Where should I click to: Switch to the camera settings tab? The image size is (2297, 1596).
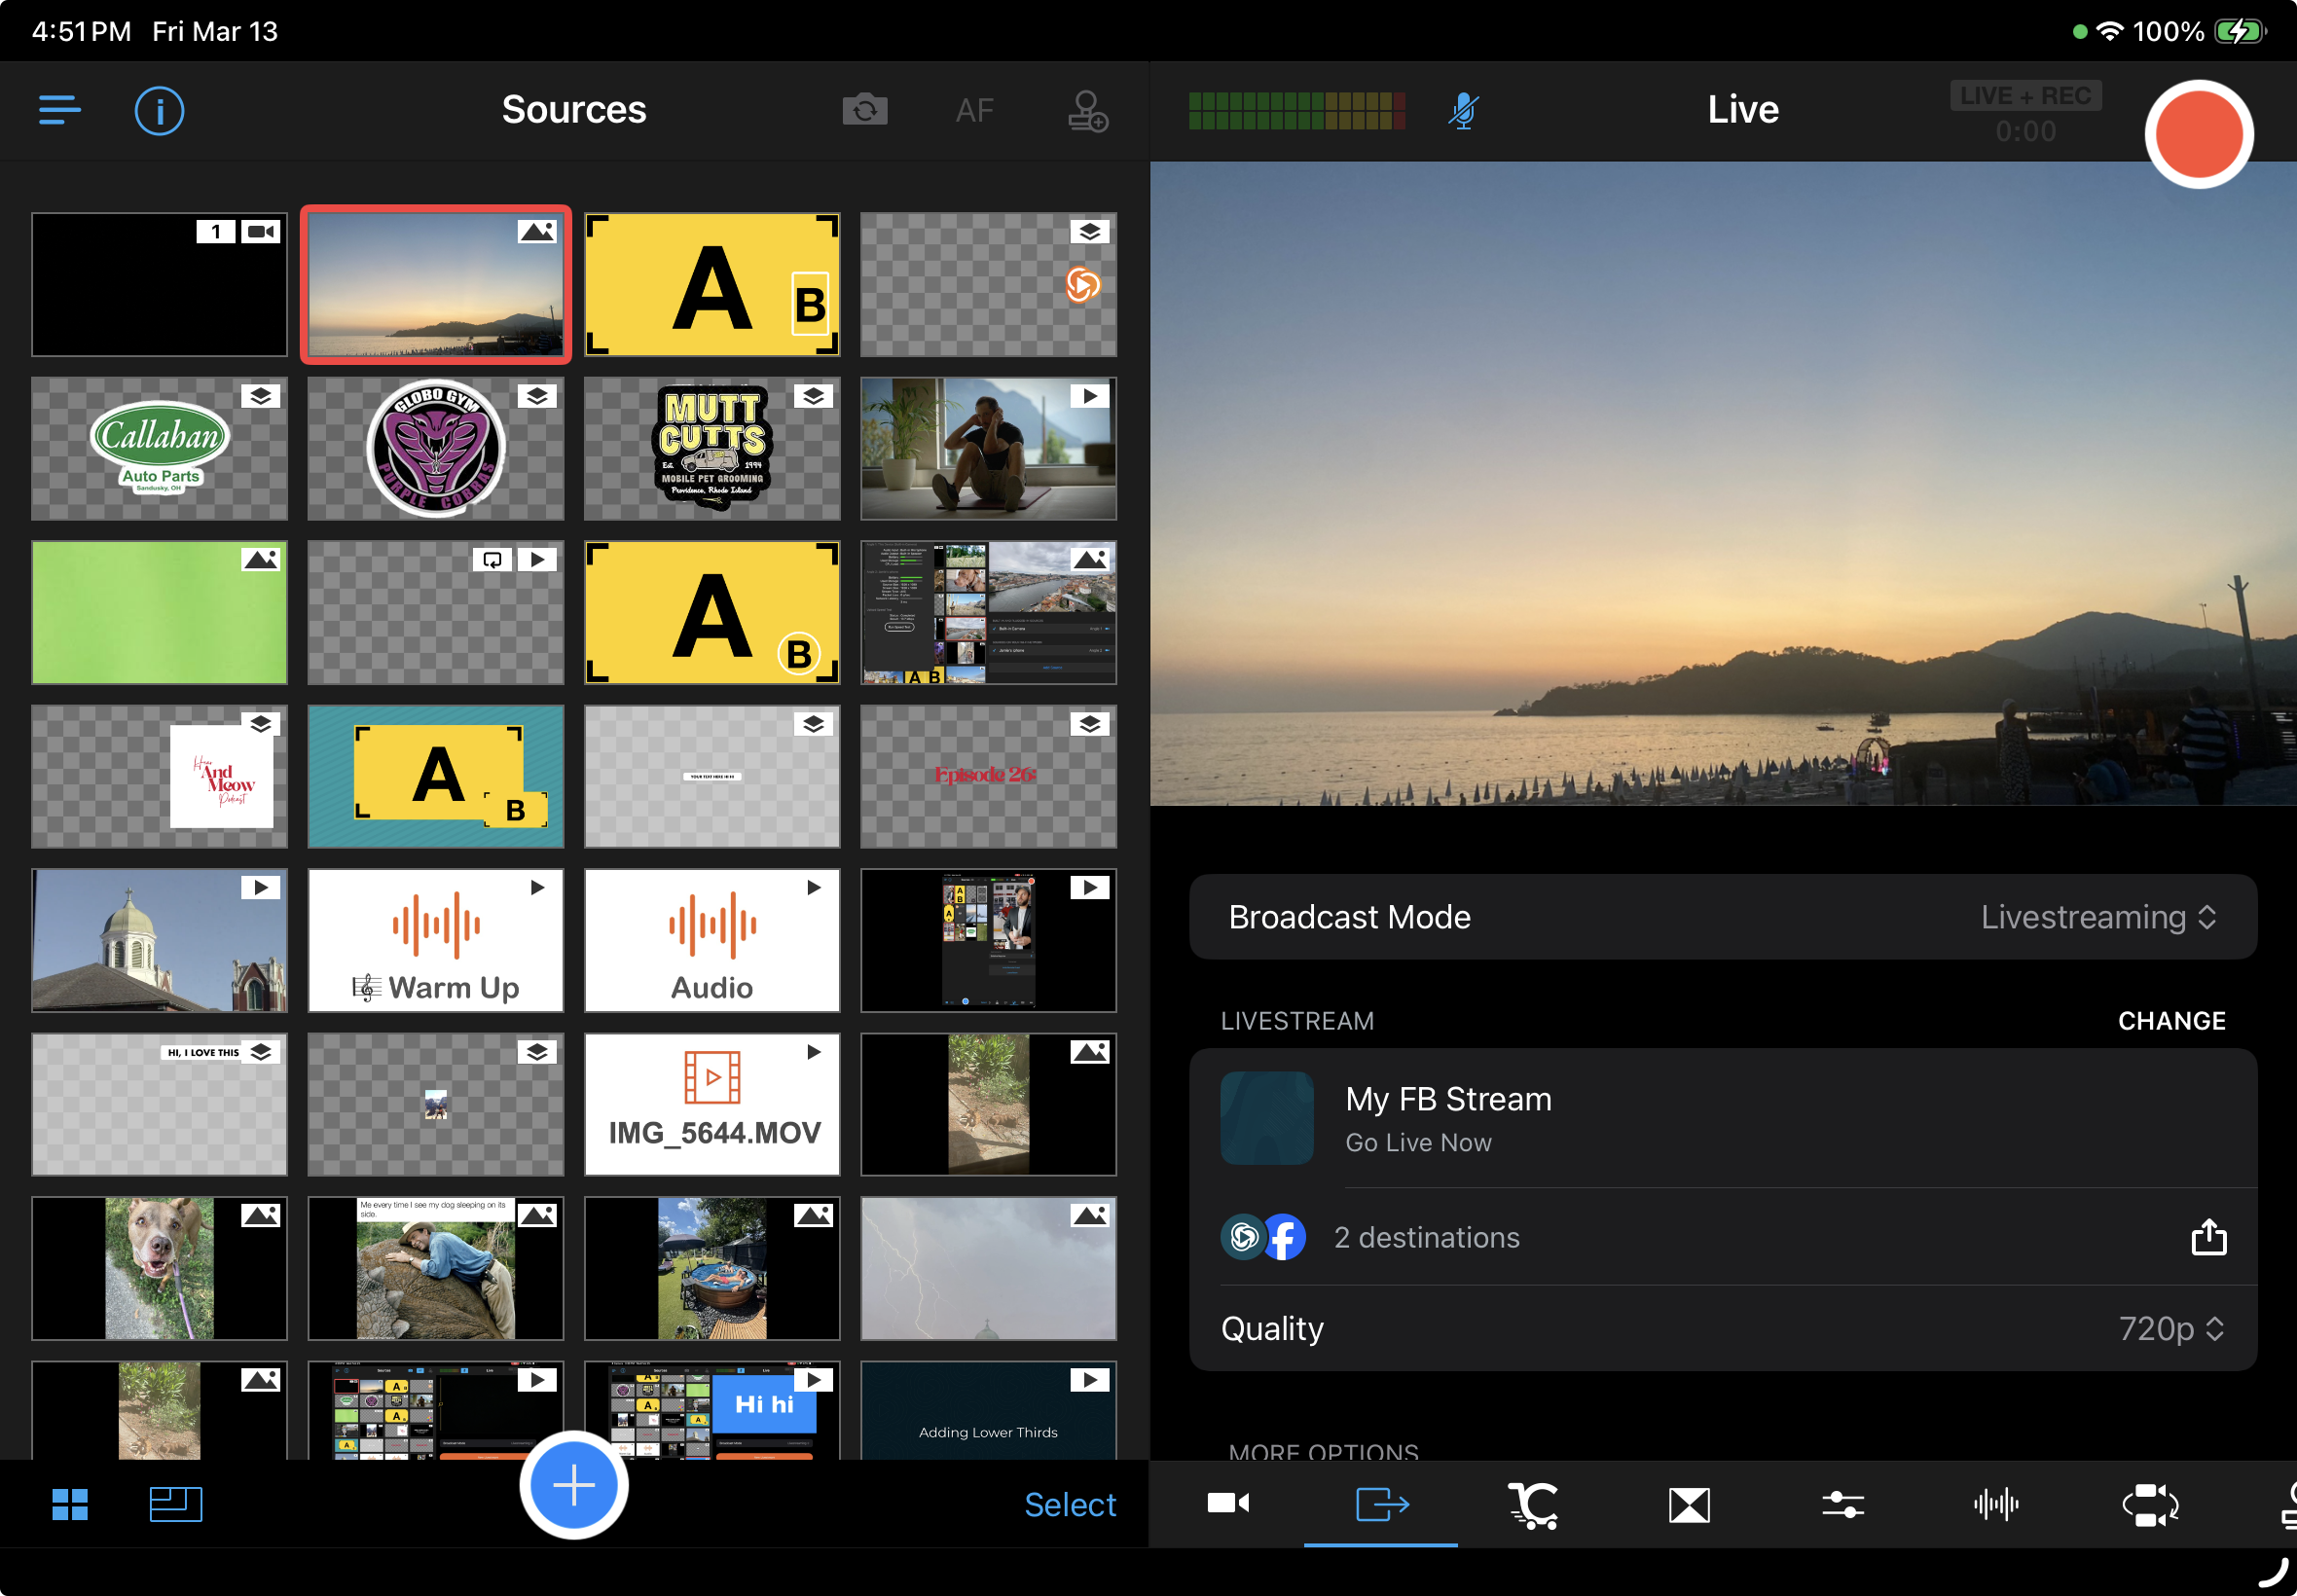(1227, 1504)
